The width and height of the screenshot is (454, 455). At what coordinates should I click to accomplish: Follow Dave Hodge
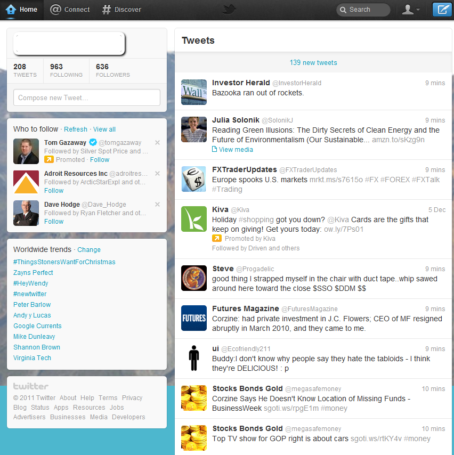(54, 222)
